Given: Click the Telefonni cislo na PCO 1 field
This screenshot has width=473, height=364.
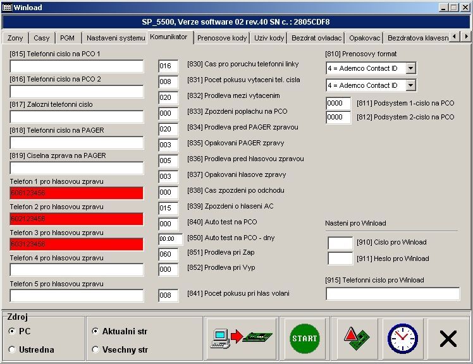Looking at the screenshot, I should (x=77, y=66).
